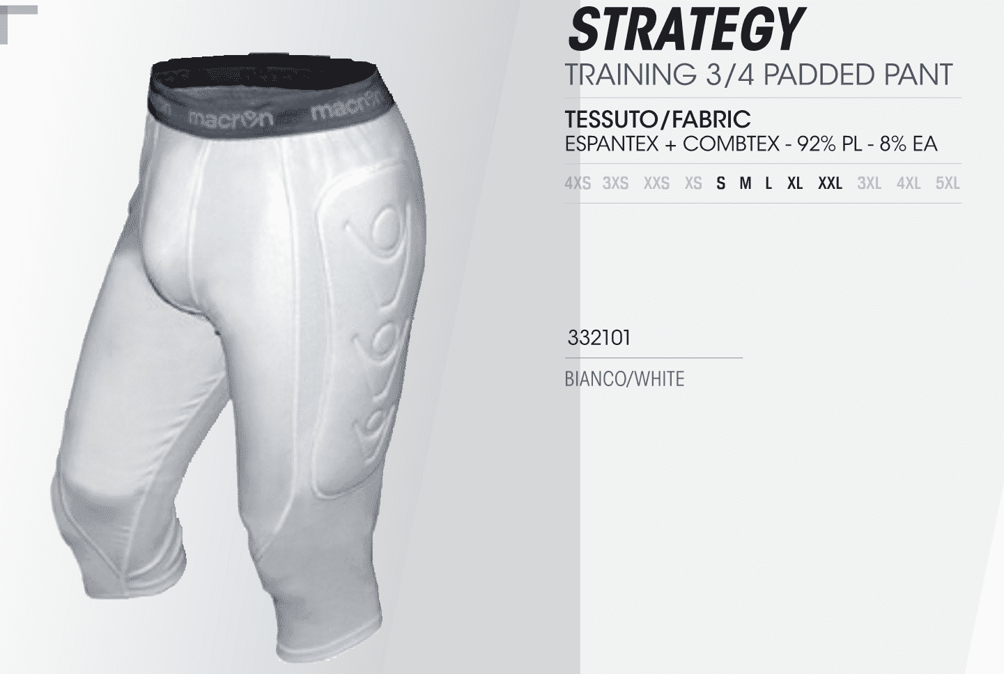Click the unavailable 3XS size
This screenshot has height=674, width=1004.
[615, 183]
